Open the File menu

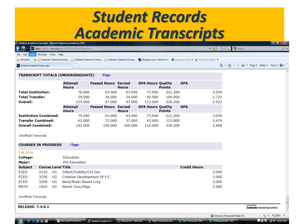coord(18,55)
